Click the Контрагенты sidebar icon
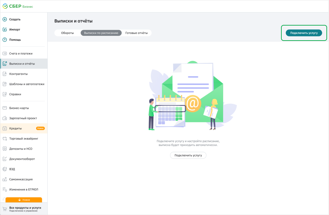The height and width of the screenshot is (215, 329). pyautogui.click(x=5, y=74)
